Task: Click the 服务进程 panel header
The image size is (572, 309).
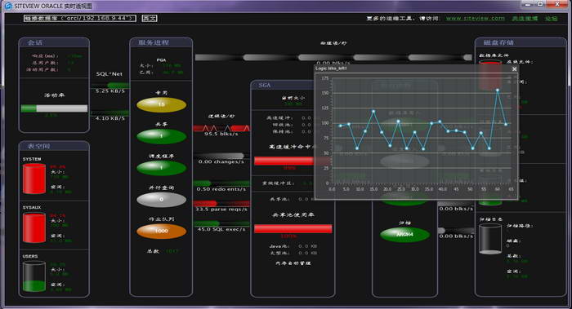Action: [161, 42]
